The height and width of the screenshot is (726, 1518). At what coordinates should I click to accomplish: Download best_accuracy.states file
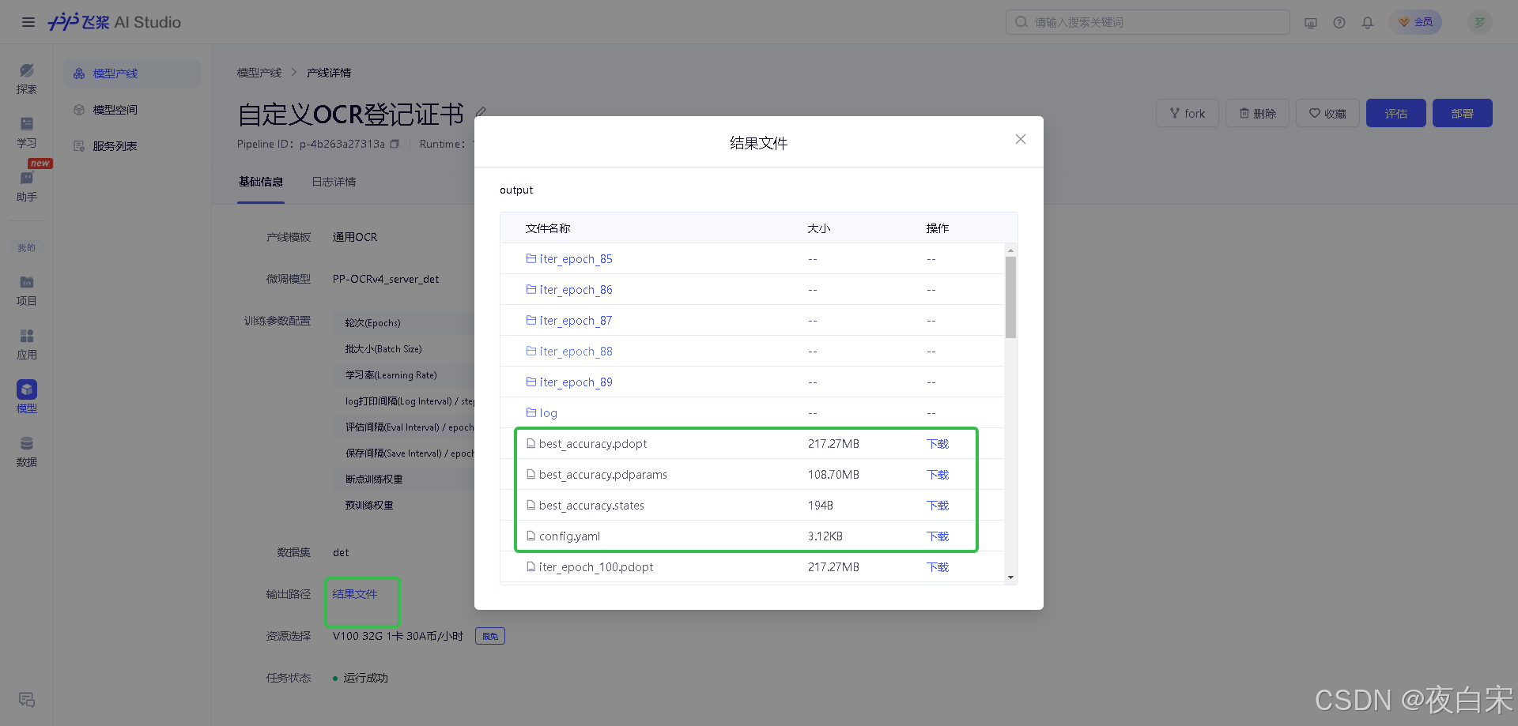(938, 506)
